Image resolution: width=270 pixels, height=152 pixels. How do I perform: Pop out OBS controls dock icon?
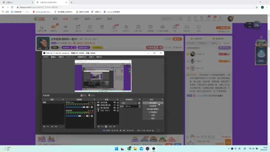162,99
